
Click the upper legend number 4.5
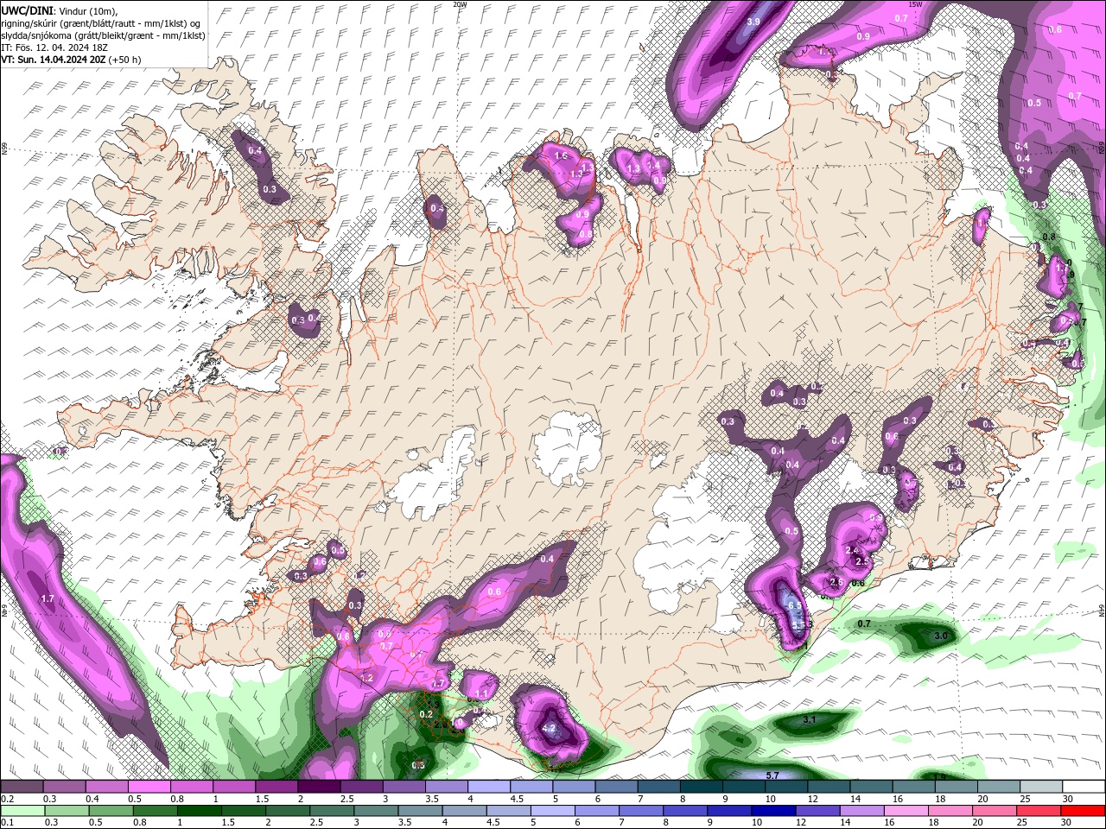click(517, 799)
